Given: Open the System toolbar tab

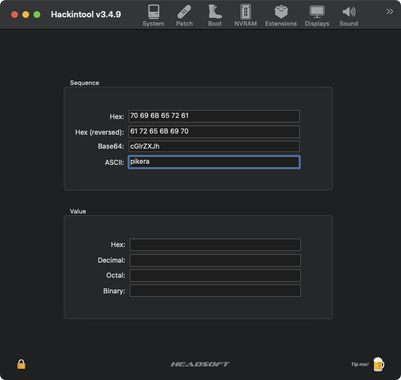Looking at the screenshot, I should (x=153, y=16).
